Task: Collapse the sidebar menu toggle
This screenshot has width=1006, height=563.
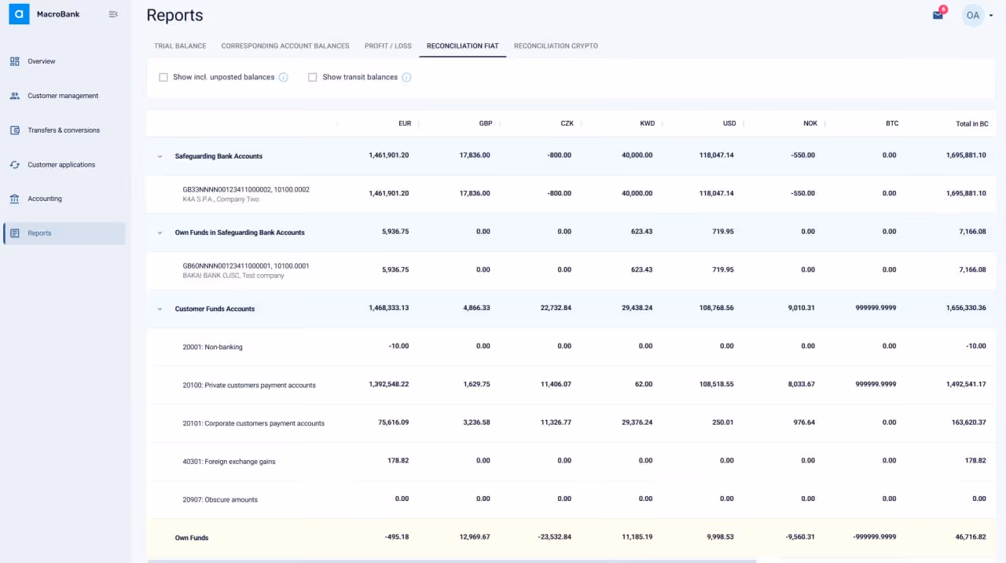Action: click(113, 14)
